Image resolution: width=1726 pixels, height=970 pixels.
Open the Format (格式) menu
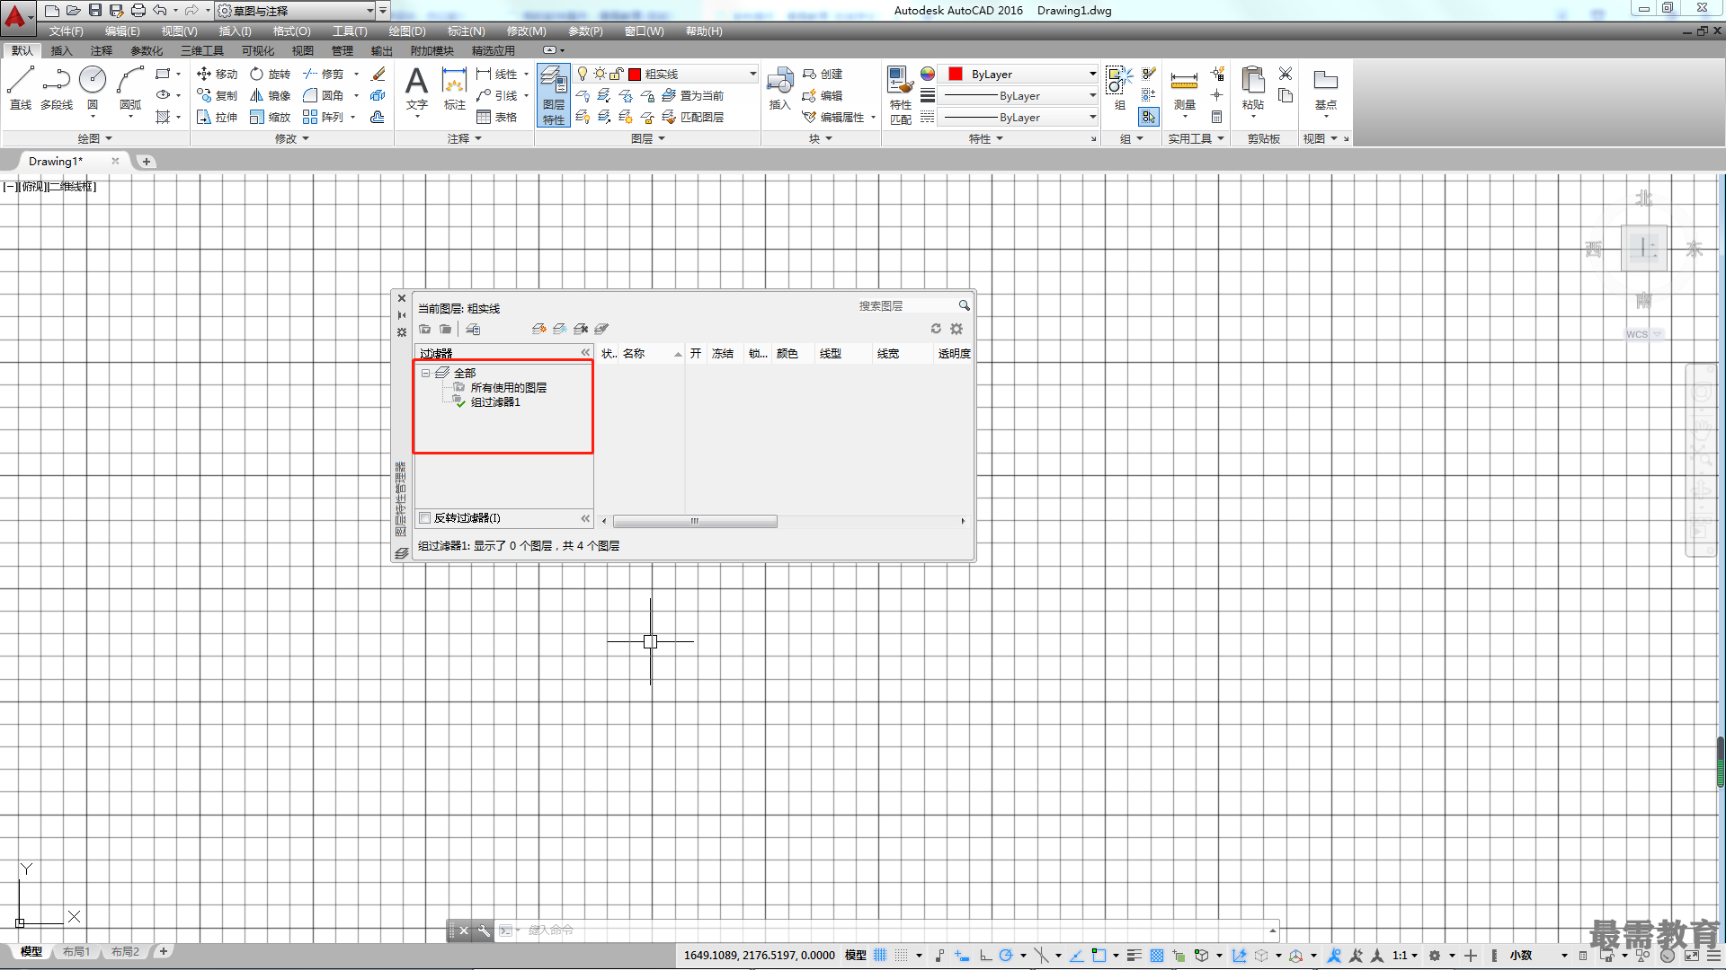click(x=291, y=31)
